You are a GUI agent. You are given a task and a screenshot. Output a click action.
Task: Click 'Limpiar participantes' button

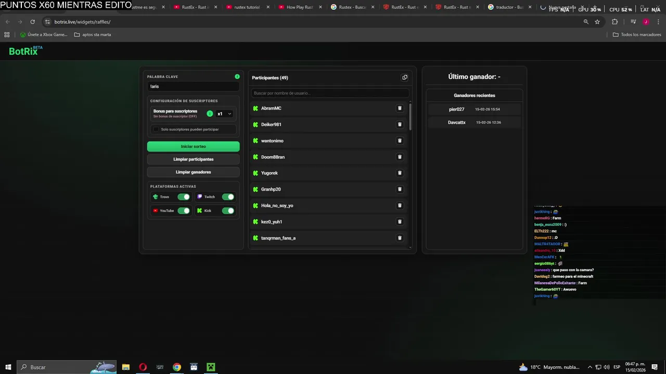pyautogui.click(x=194, y=159)
